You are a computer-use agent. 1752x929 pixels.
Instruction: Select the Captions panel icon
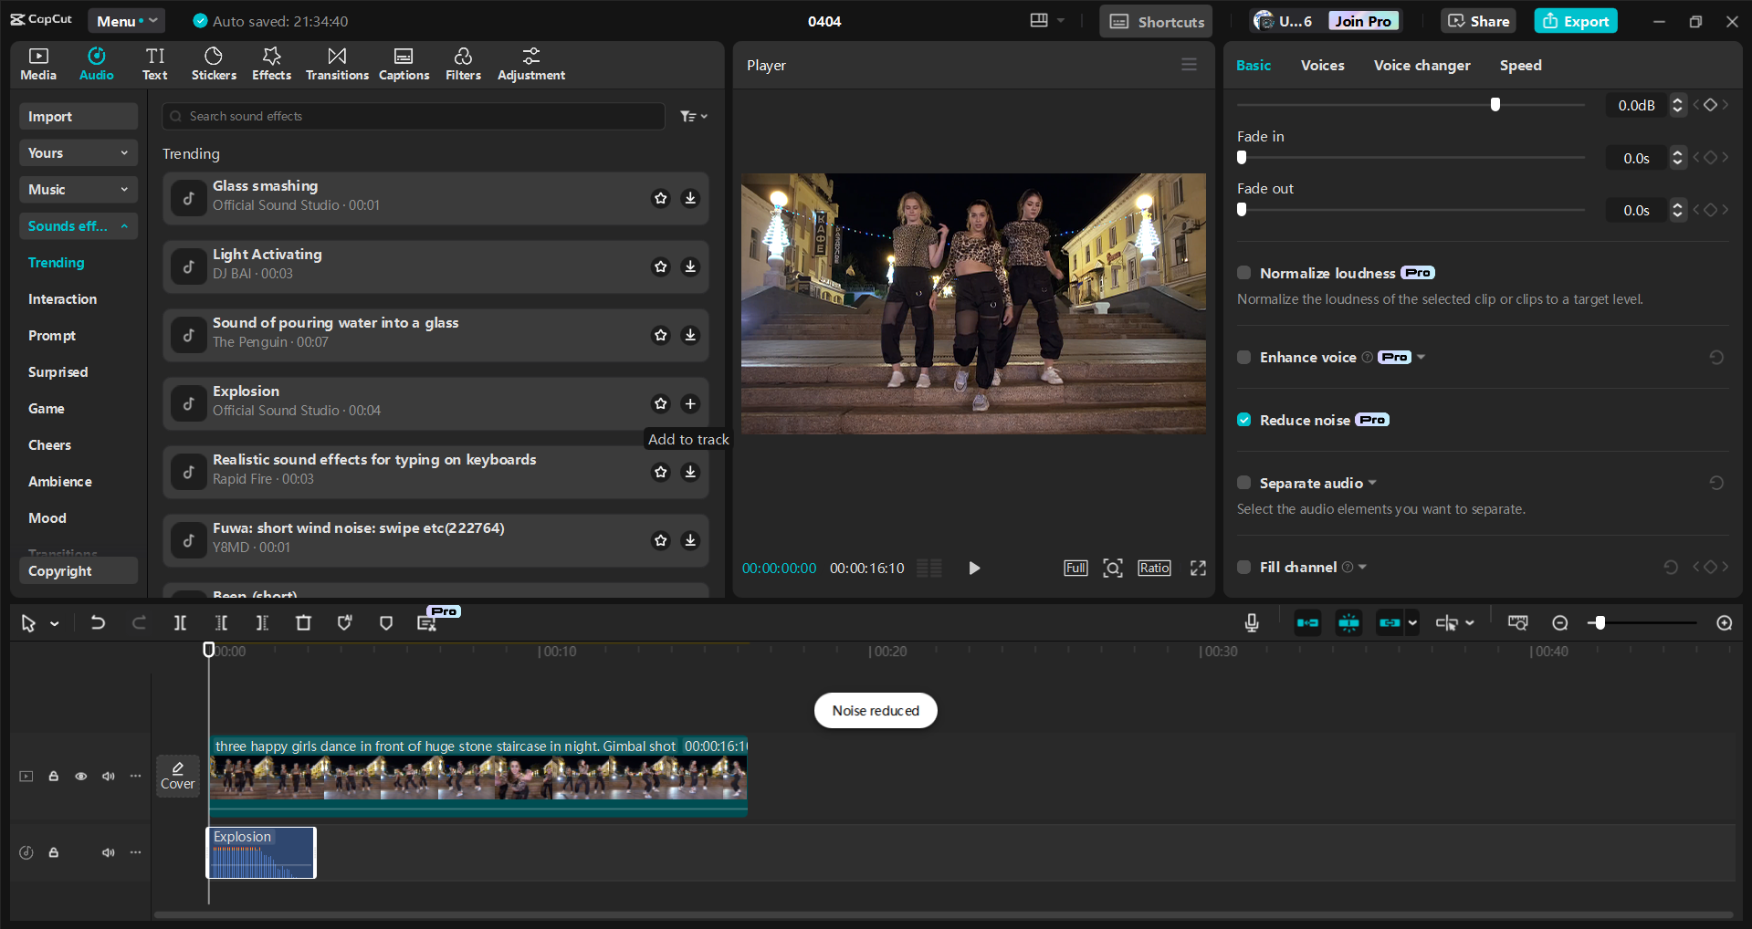coord(404,63)
